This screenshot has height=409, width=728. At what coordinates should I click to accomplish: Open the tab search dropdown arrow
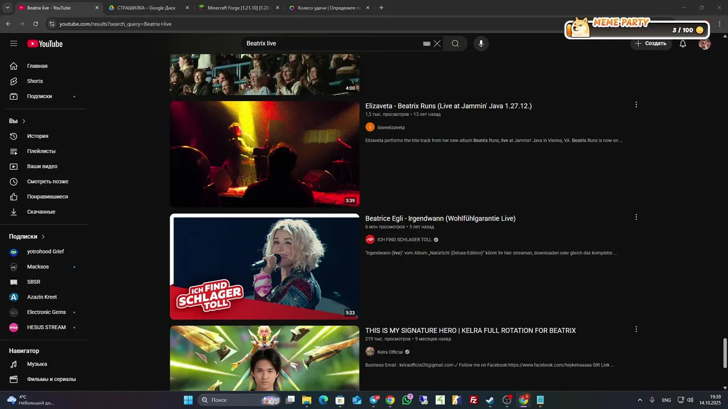coord(7,8)
